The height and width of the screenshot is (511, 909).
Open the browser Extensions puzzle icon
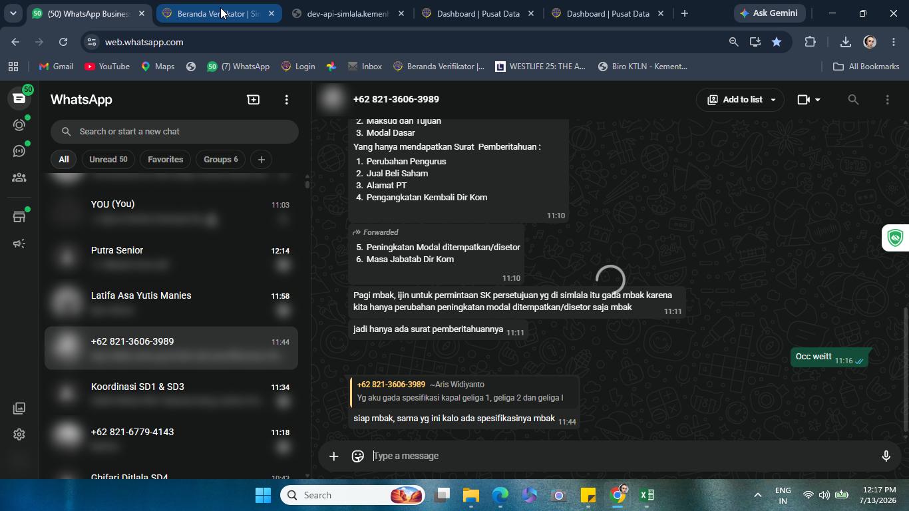pos(810,42)
